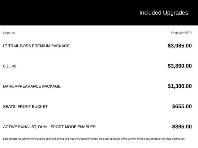Select DARK APPEARANCE PACKAGE upgrade
This screenshot has height=148, width=198.
[32, 86]
